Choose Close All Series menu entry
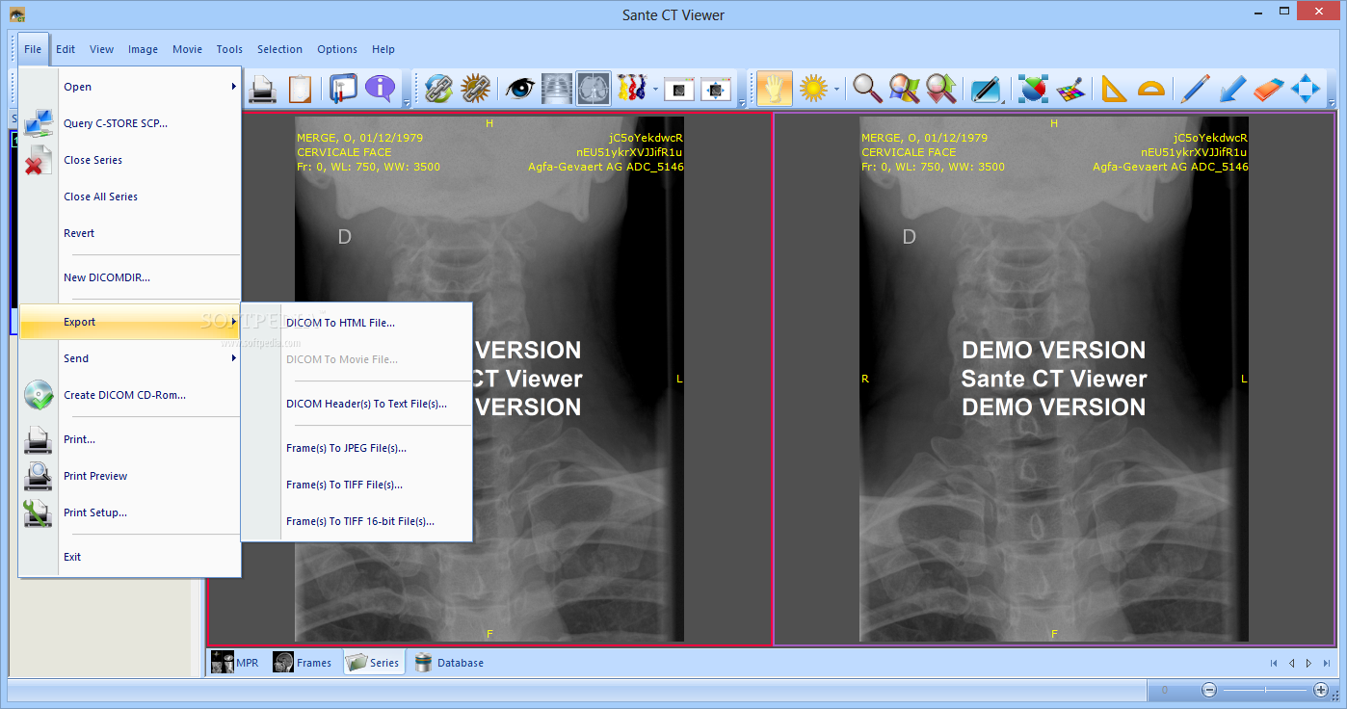 tap(130, 197)
